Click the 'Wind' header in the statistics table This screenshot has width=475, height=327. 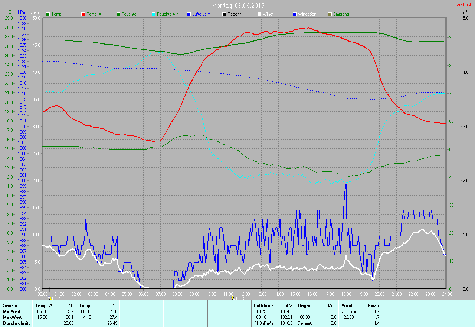click(347, 305)
